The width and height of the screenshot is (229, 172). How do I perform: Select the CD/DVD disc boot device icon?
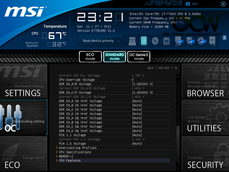coord(155,40)
